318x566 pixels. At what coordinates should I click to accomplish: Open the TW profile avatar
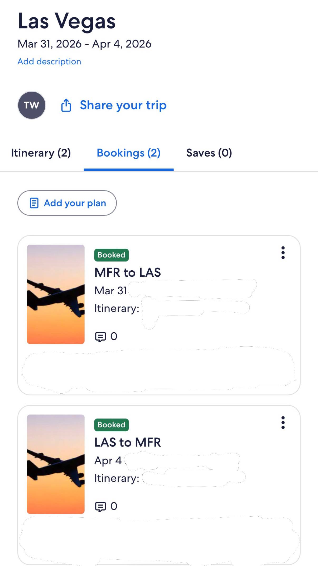32,105
